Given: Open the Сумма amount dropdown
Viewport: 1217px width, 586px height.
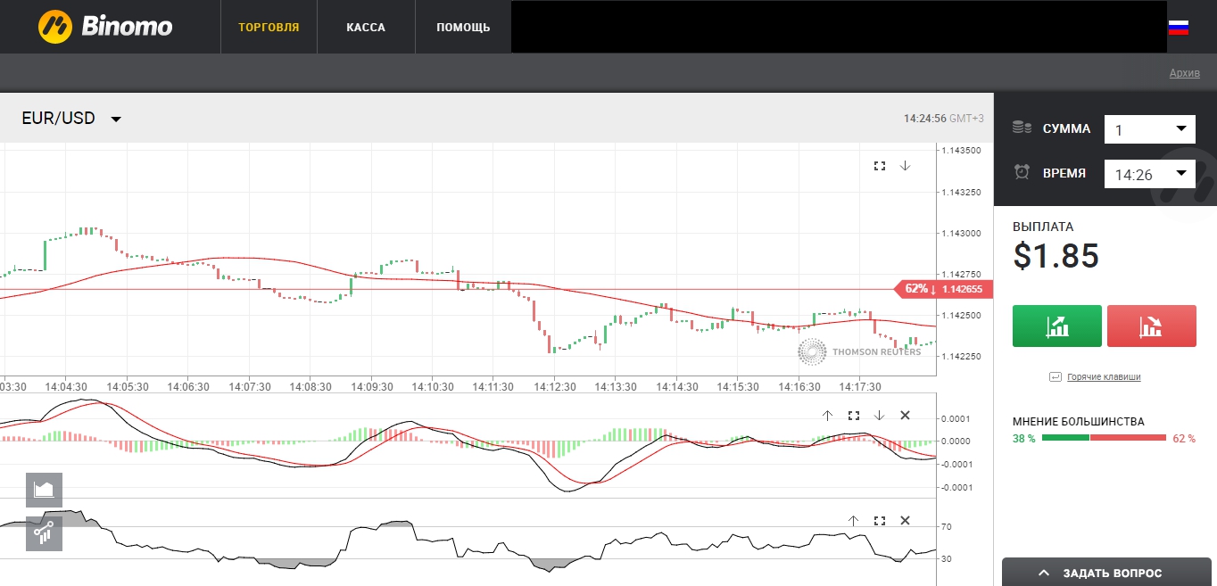Looking at the screenshot, I should 1149,129.
